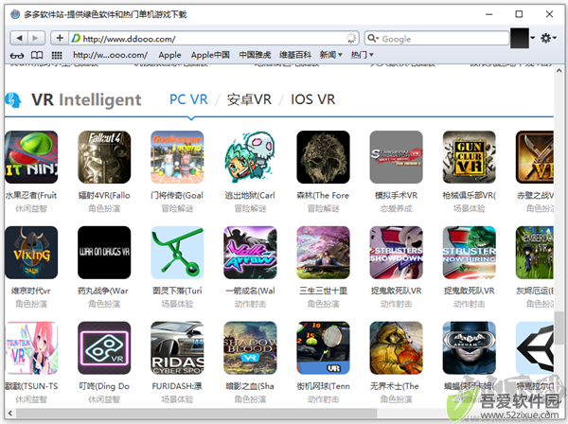Open the Viking Days icon
Image resolution: width=568 pixels, height=424 pixels.
tap(31, 253)
